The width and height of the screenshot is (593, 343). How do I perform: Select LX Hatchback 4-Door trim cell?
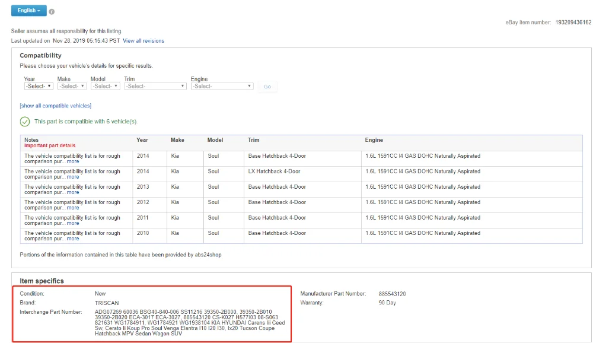(x=274, y=171)
